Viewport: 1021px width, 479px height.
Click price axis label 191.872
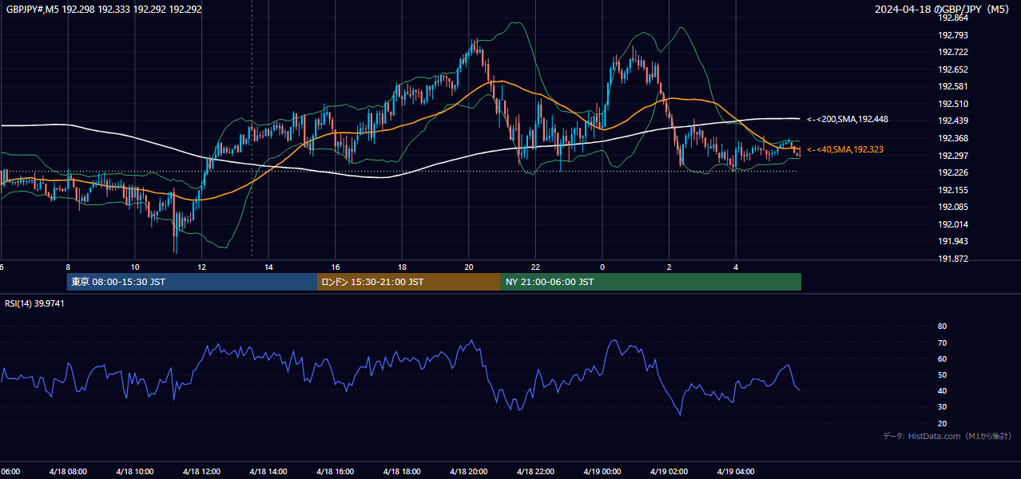(953, 259)
